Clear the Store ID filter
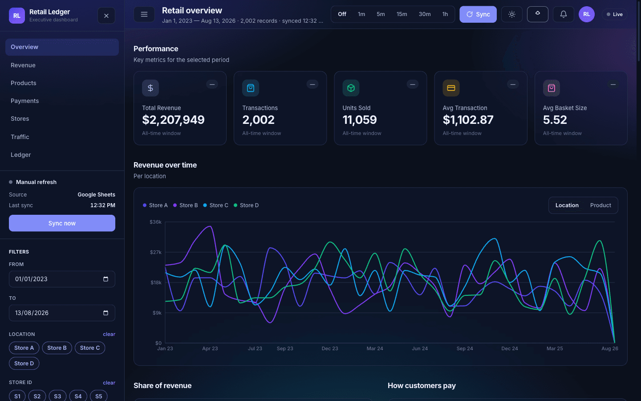 click(x=109, y=383)
